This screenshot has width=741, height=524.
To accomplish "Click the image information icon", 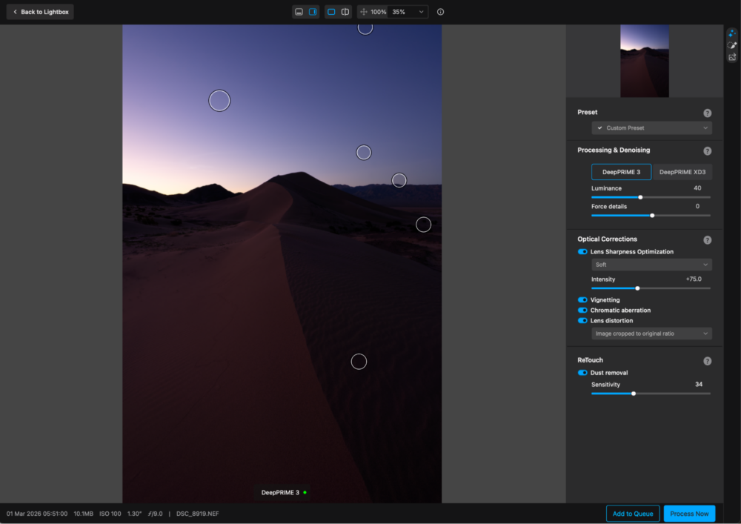I will coord(441,12).
